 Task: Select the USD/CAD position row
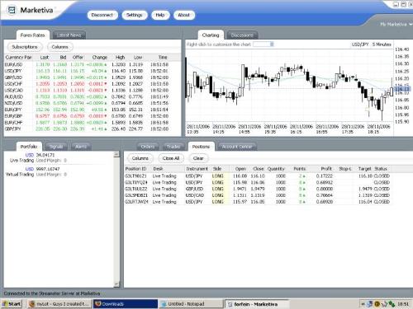258,195
